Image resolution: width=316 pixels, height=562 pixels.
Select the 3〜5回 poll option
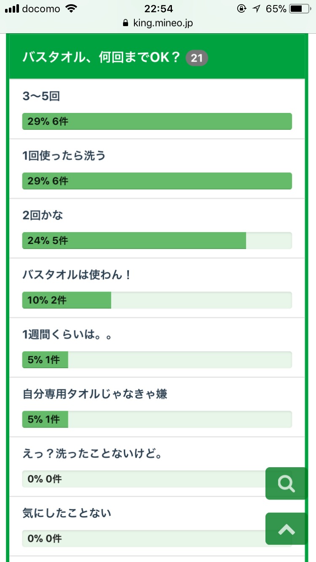tap(41, 96)
